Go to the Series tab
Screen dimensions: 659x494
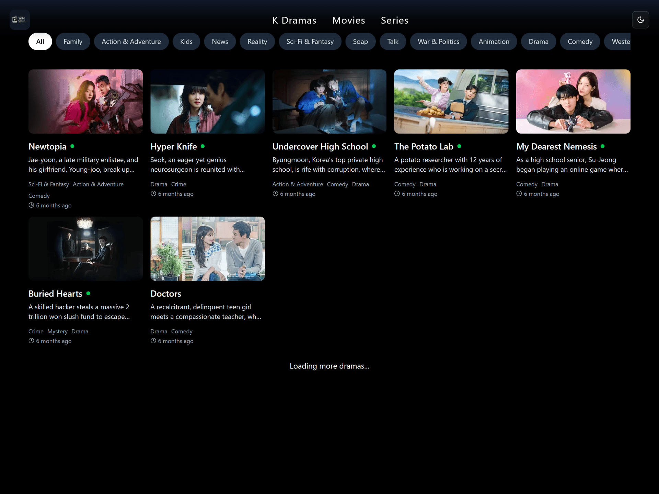[x=394, y=20]
